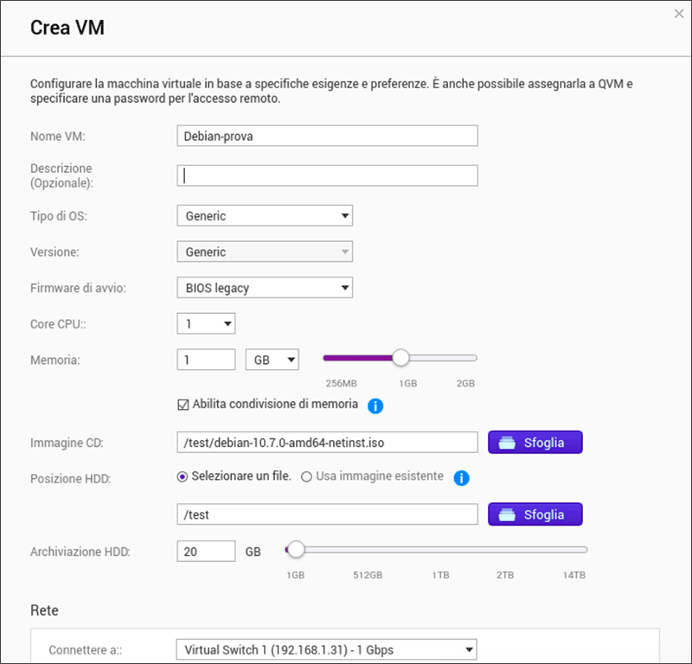
Task: Open the disabled Versione dropdown
Action: [x=265, y=252]
